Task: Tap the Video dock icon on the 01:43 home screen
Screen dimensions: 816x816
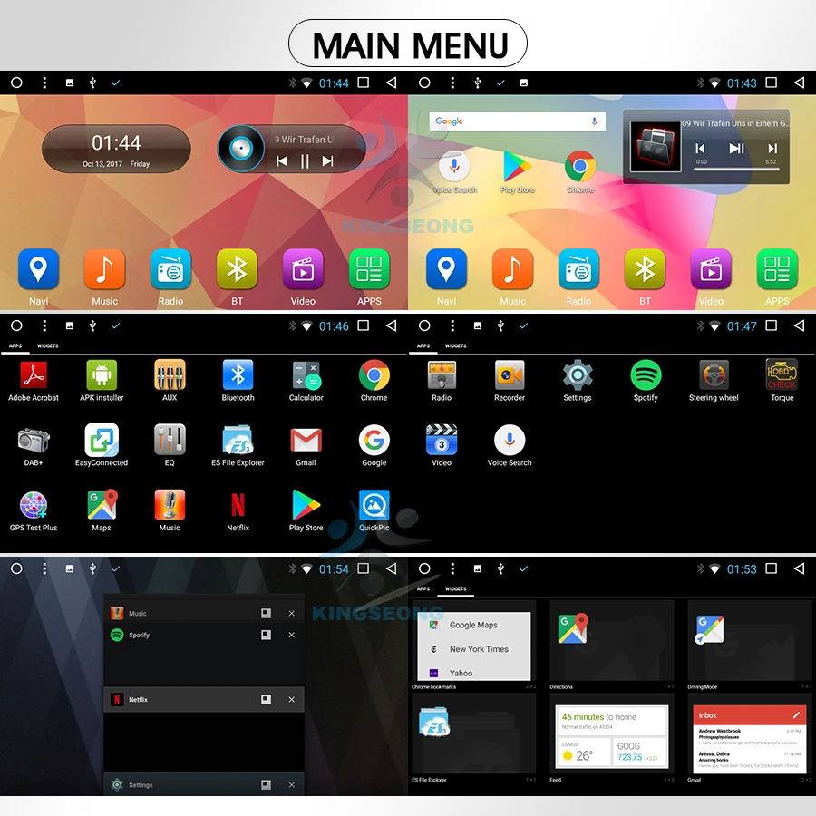Action: coord(711,269)
